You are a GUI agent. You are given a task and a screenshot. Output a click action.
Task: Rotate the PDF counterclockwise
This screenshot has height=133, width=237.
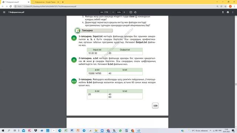(x=135, y=12)
